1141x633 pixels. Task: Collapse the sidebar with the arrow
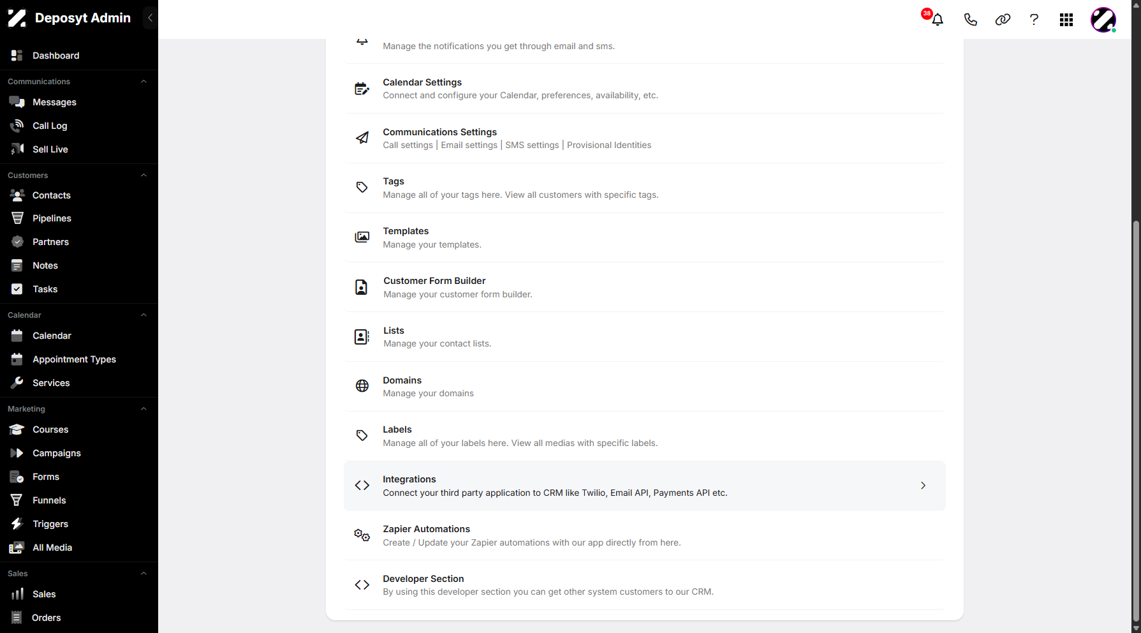point(150,18)
